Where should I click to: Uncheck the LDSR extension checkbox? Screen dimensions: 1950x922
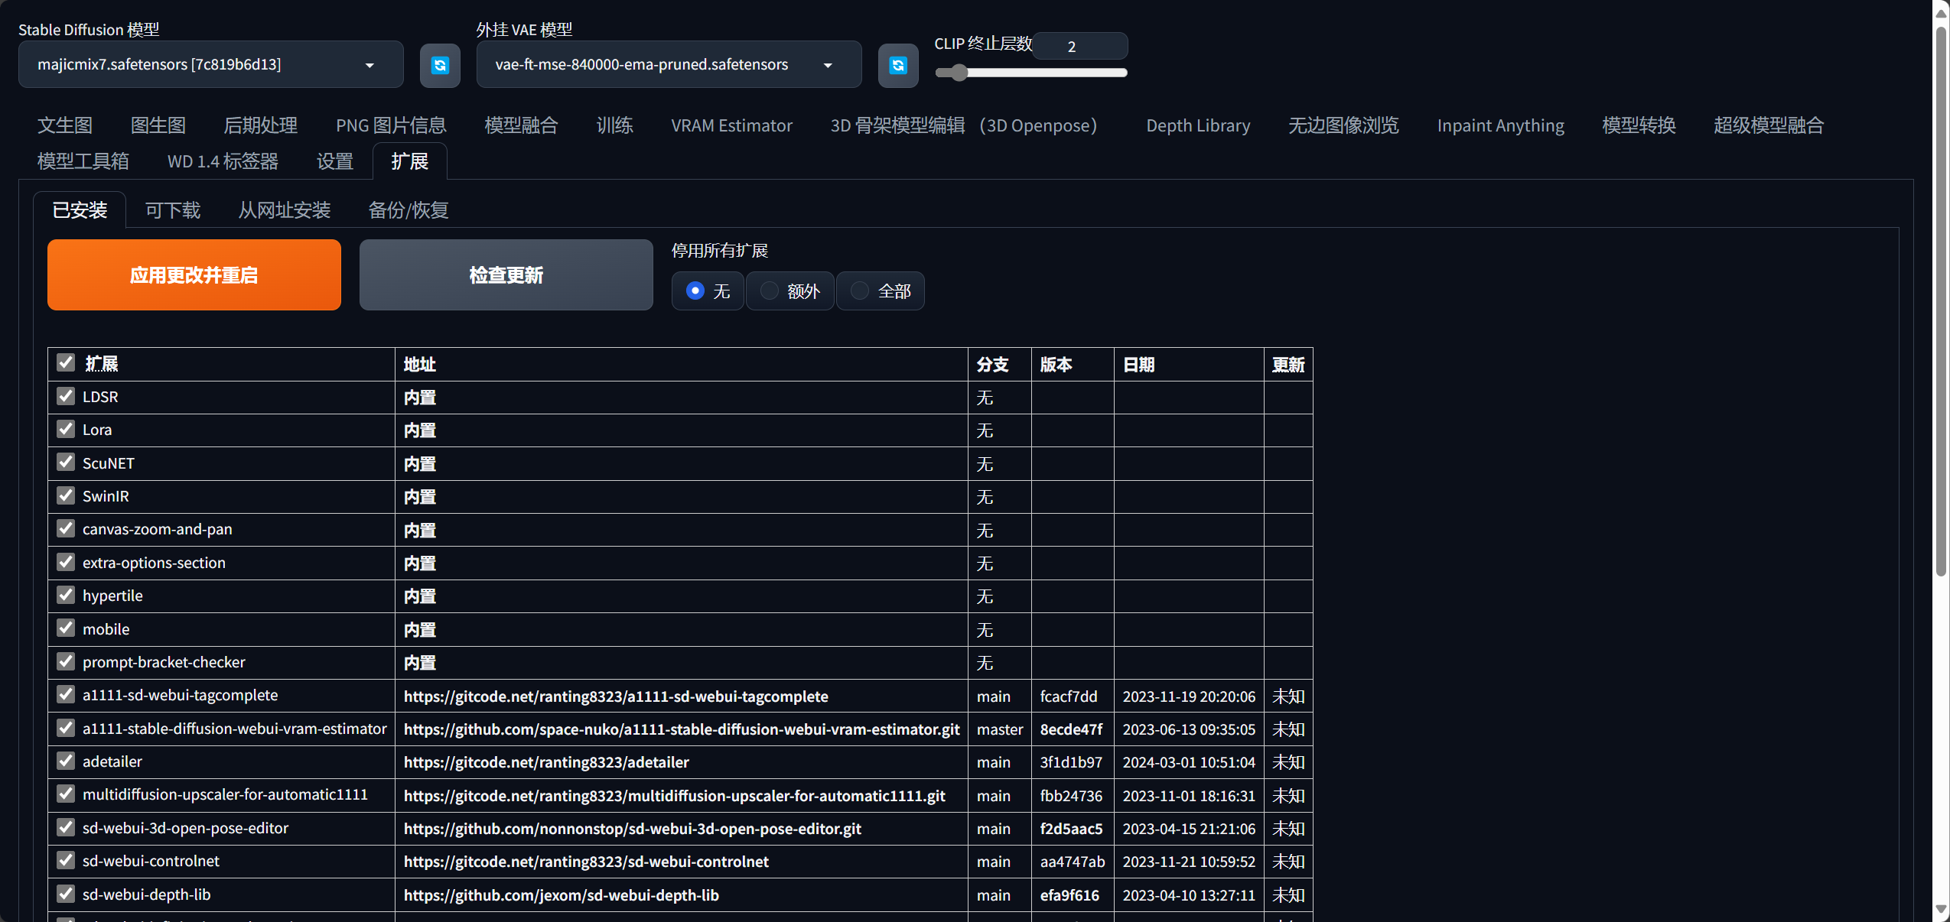tap(66, 396)
